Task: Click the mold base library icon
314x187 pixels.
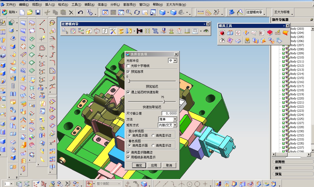Action: tap(121, 31)
